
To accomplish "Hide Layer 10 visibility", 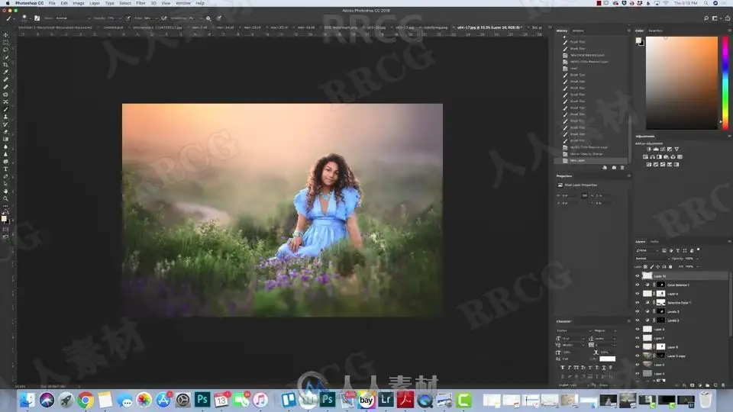I will 637,276.
